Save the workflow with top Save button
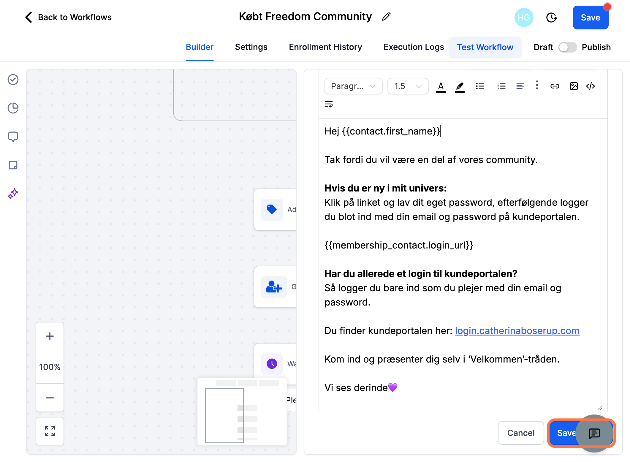 point(591,18)
